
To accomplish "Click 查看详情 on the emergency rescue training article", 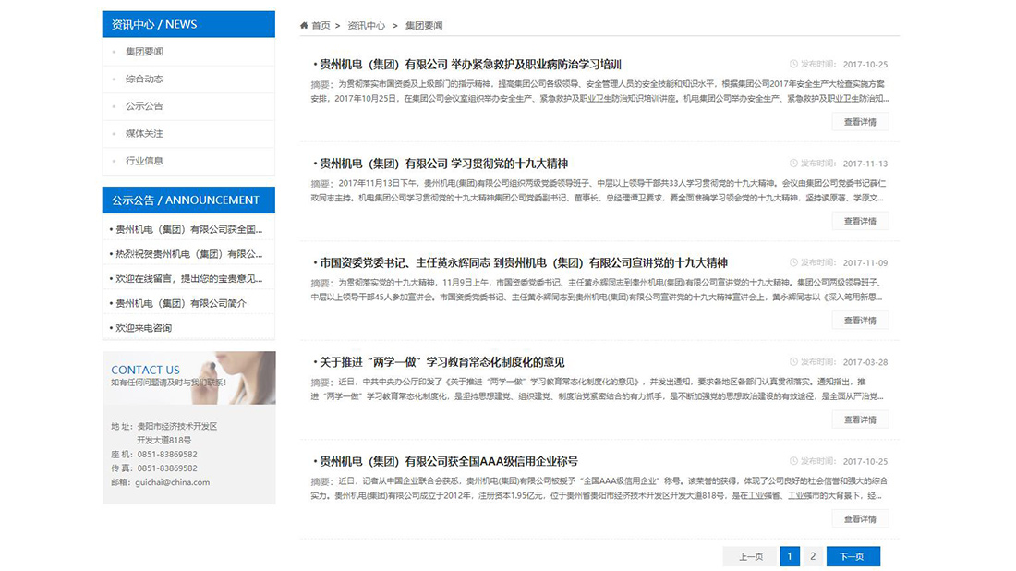I will click(859, 120).
